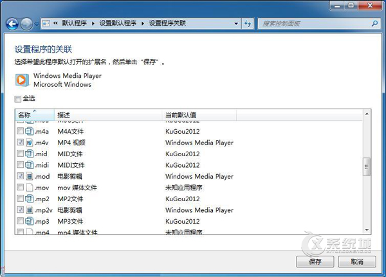The image size is (386, 277).
Task: Click the greyed Forward arrow button
Action: pyautogui.click(x=26, y=24)
